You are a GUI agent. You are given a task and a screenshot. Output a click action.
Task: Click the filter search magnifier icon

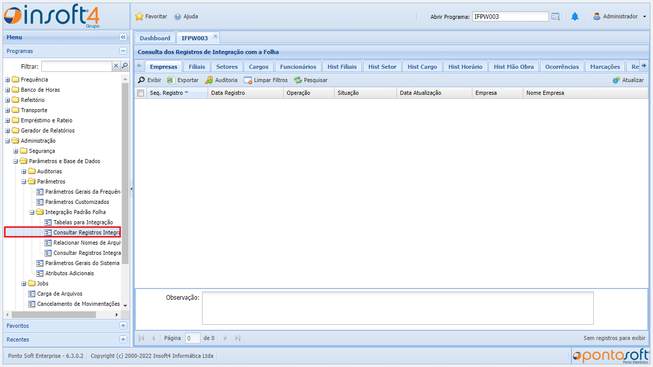pyautogui.click(x=124, y=66)
